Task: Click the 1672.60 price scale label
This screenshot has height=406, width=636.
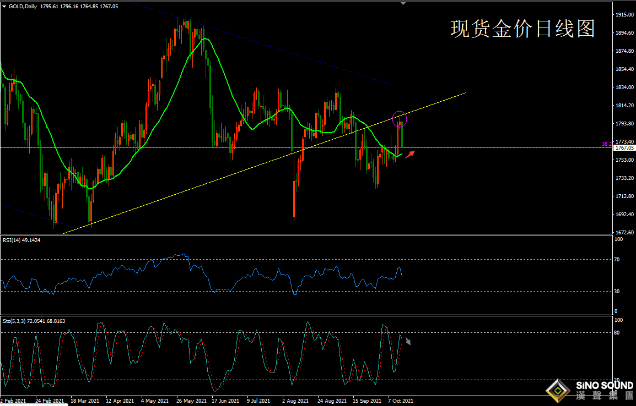Action: pos(624,233)
